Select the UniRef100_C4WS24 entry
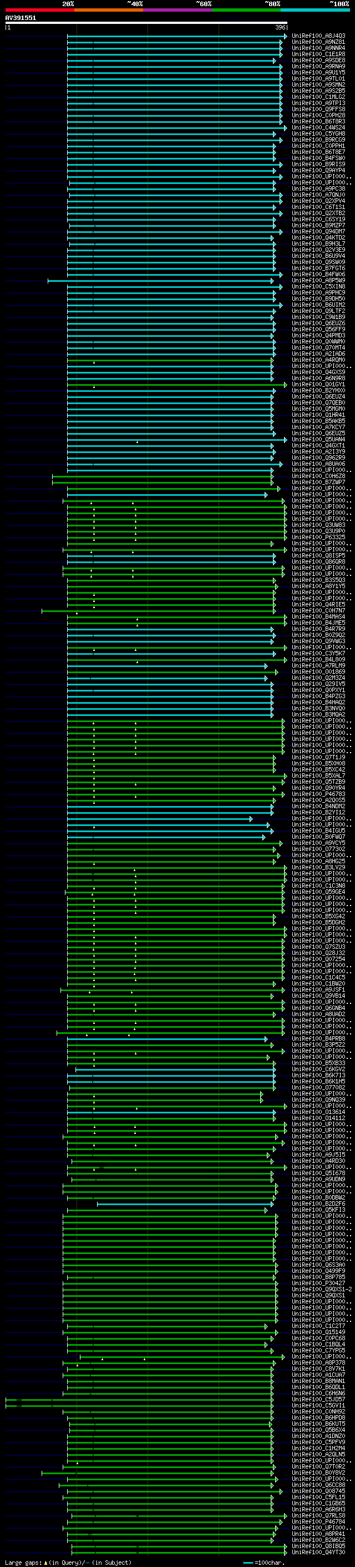Image resolution: width=355 pixels, height=1567 pixels. point(318,128)
